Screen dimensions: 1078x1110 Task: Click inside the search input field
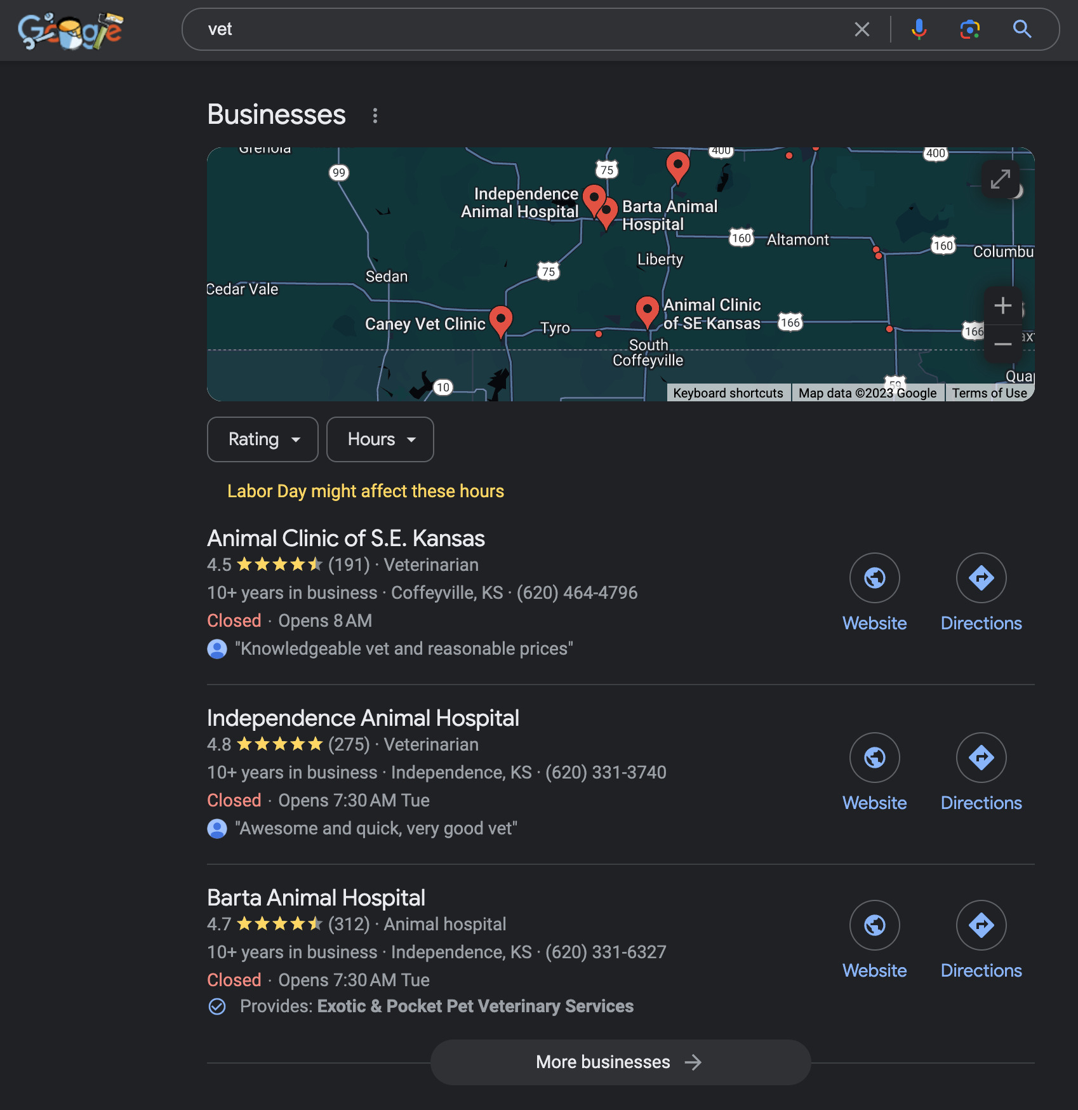[508, 29]
